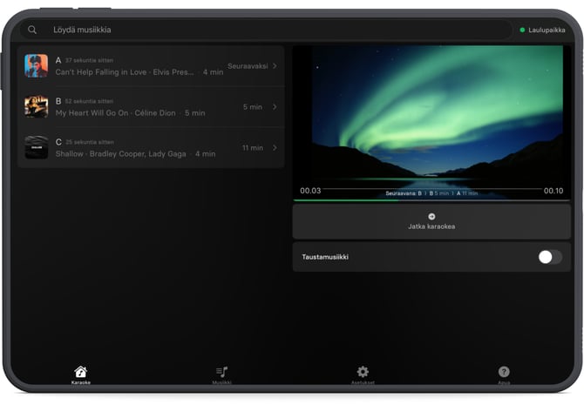Tap the Céline Dion album cover
Screen dimensions: 584x405
click(36, 107)
